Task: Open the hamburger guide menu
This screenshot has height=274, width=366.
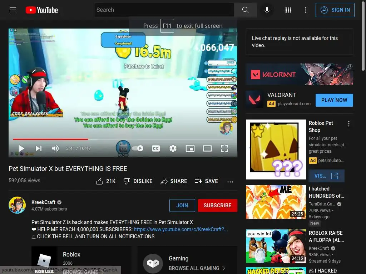Action: tap(13, 10)
